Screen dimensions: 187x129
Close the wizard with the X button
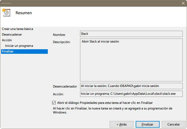point(183,3)
